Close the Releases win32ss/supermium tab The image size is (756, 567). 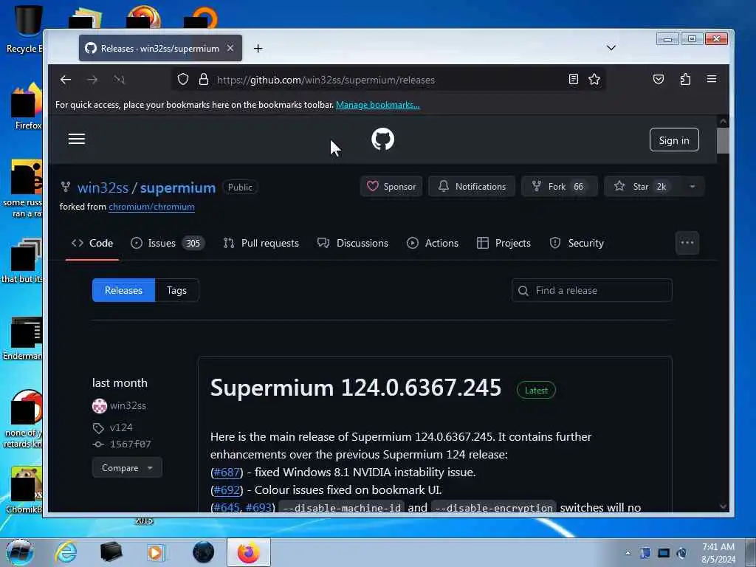point(230,48)
